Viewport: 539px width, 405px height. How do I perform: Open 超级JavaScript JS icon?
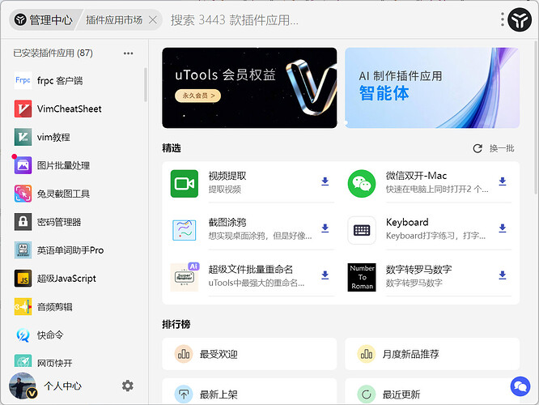point(23,278)
